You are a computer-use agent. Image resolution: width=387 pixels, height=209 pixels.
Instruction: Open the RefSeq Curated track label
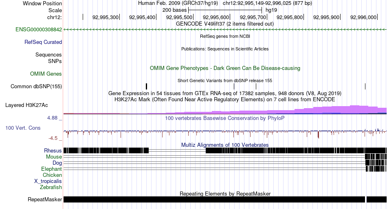43,42
